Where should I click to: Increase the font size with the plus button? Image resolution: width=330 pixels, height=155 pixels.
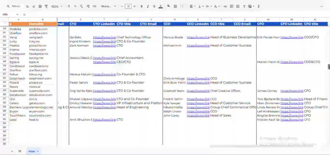pyautogui.click(x=135, y=6)
